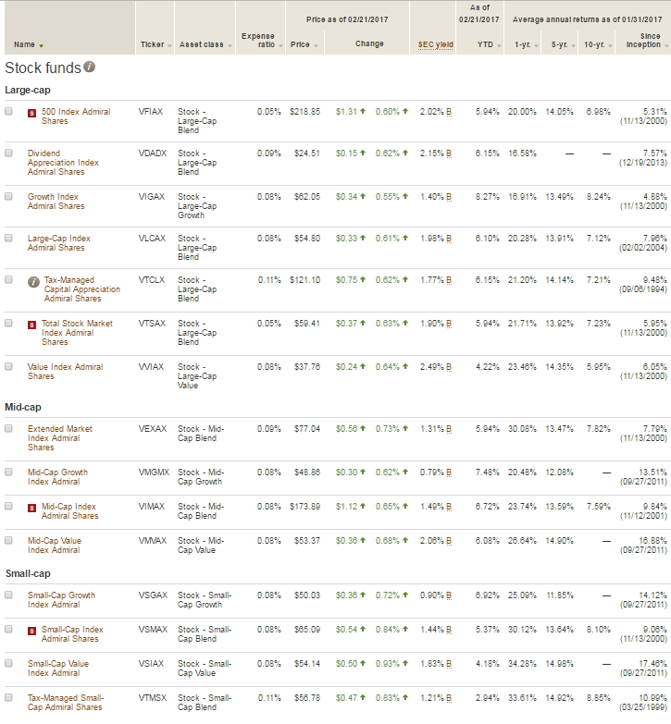This screenshot has height=724, width=671.
Task: Open Tax-Managed Small-Cap Admiral Shares
Action: (65, 703)
